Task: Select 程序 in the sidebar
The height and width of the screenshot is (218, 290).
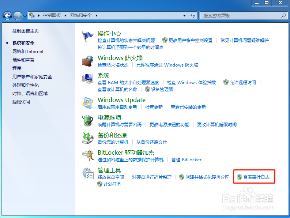Action: tap(17, 68)
